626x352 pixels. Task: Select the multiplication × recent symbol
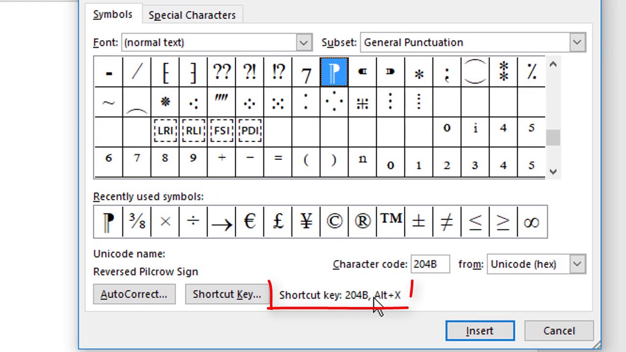pos(165,222)
